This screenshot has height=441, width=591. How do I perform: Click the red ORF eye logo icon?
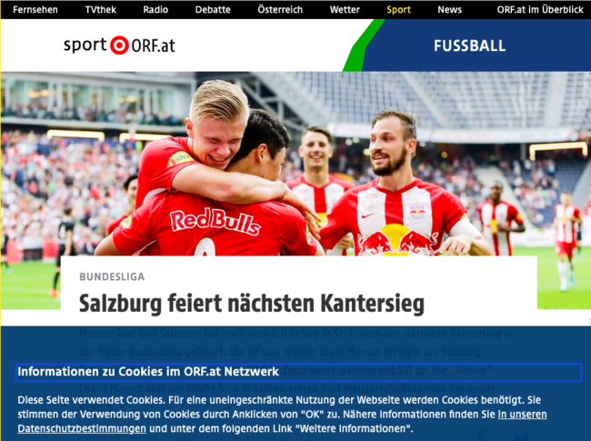119,45
